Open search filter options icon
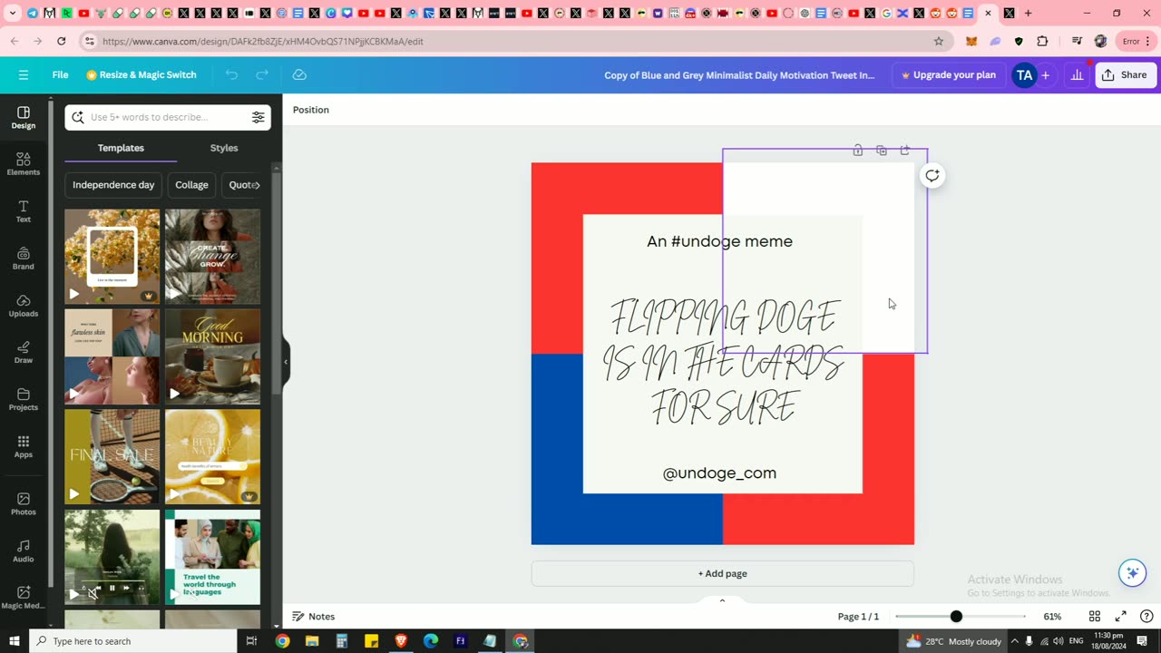 (x=258, y=117)
